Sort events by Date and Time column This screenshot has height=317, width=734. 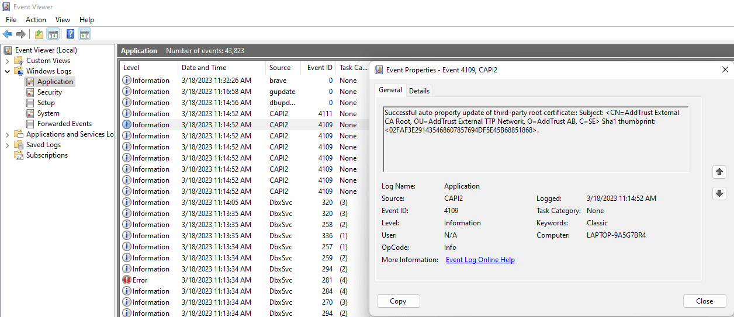click(204, 68)
